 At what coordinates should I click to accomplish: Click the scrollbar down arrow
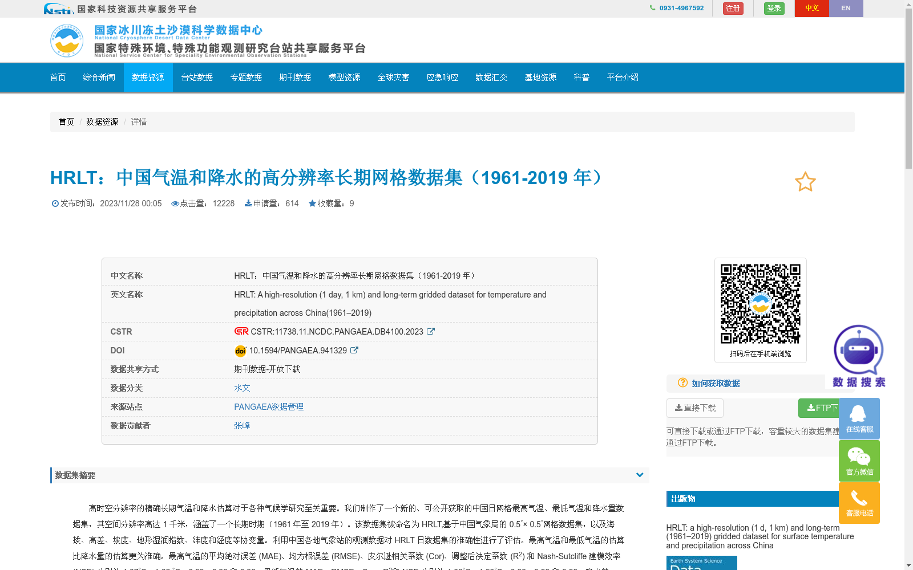pyautogui.click(x=909, y=565)
